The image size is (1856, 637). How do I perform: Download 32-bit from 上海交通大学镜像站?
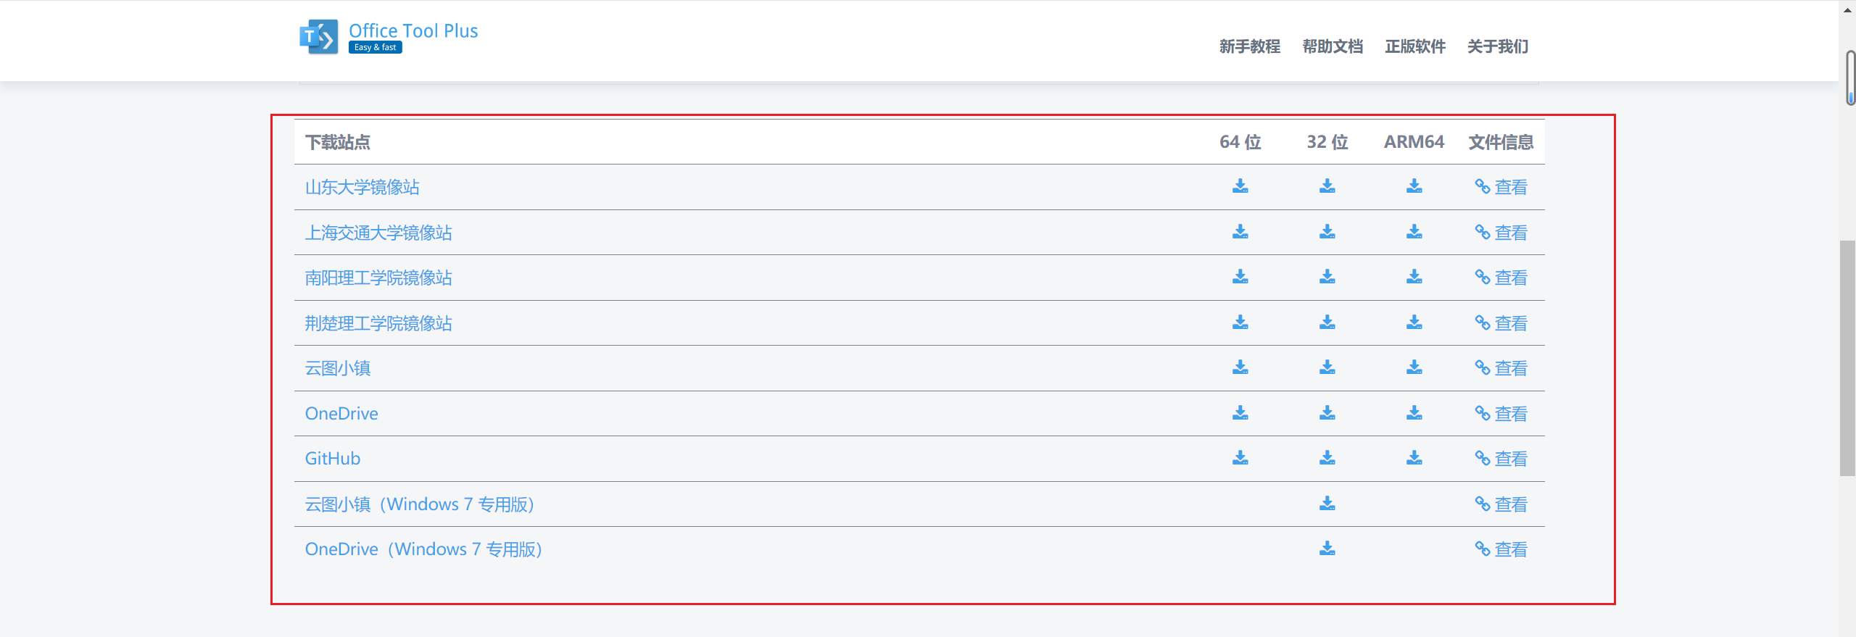click(1327, 232)
